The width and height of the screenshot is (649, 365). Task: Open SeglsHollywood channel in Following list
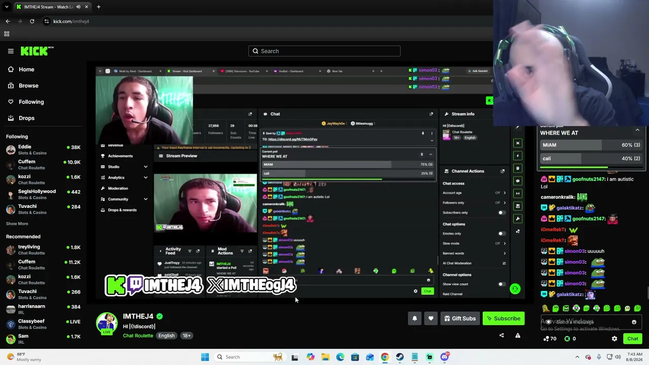[43, 194]
